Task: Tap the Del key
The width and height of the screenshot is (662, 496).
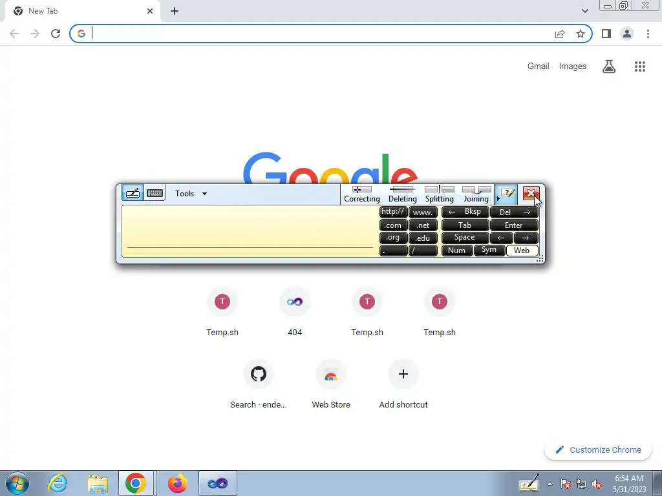Action: point(514,212)
